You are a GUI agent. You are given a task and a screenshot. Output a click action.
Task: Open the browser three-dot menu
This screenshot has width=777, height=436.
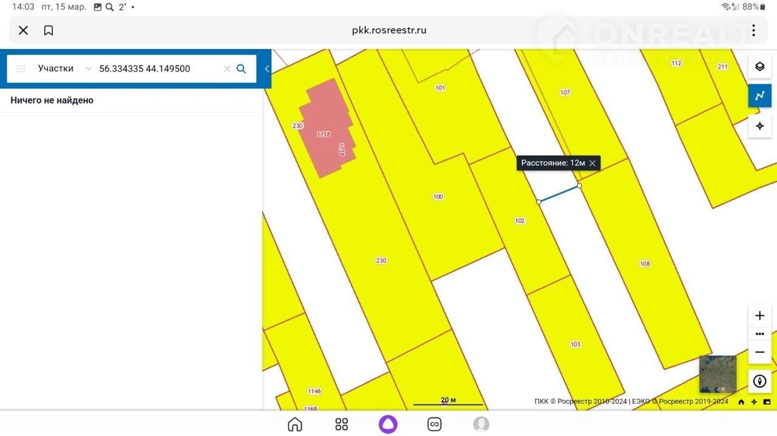tap(753, 30)
